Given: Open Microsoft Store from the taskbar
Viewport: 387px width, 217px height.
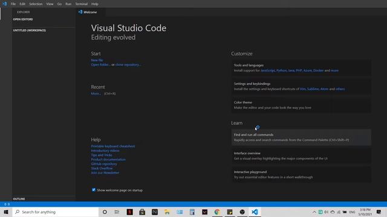Looking at the screenshot, I should click(142, 212).
